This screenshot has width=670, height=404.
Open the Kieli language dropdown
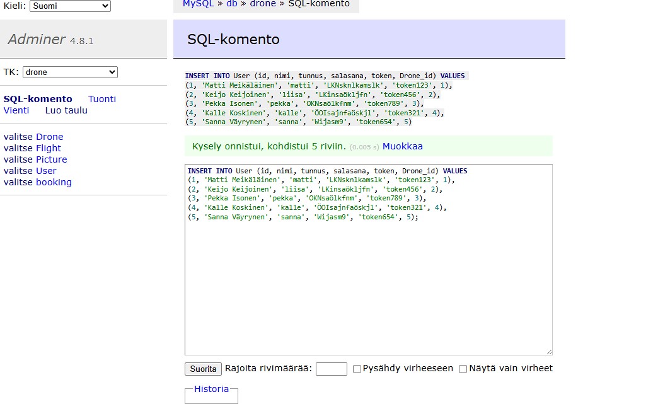(69, 6)
